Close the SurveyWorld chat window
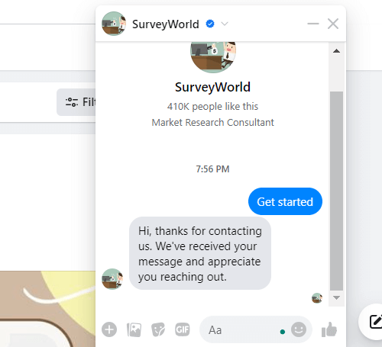 (x=333, y=24)
